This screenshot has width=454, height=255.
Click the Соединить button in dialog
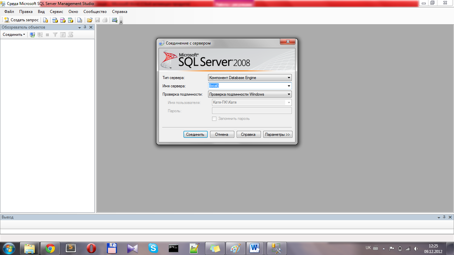pos(195,134)
